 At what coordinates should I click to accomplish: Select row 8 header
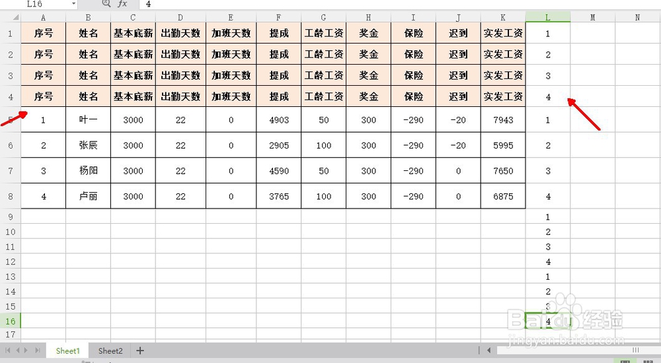coord(11,196)
